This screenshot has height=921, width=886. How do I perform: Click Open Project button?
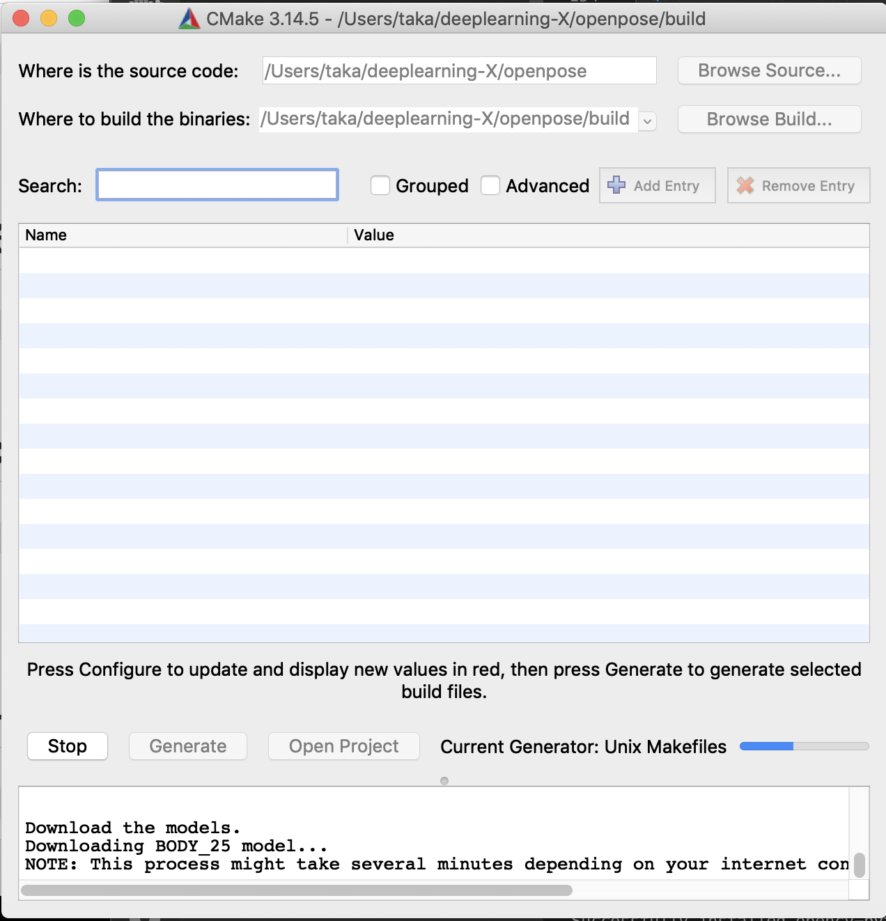pos(344,746)
